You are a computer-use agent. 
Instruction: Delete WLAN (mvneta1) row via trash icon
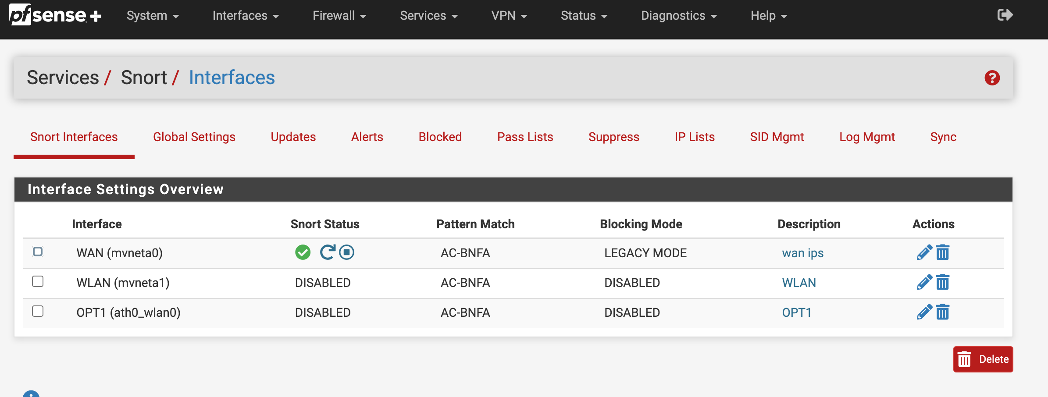942,282
